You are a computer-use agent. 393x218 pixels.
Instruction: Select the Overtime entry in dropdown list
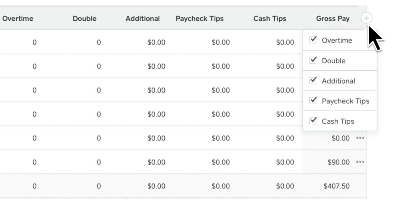[x=340, y=40]
